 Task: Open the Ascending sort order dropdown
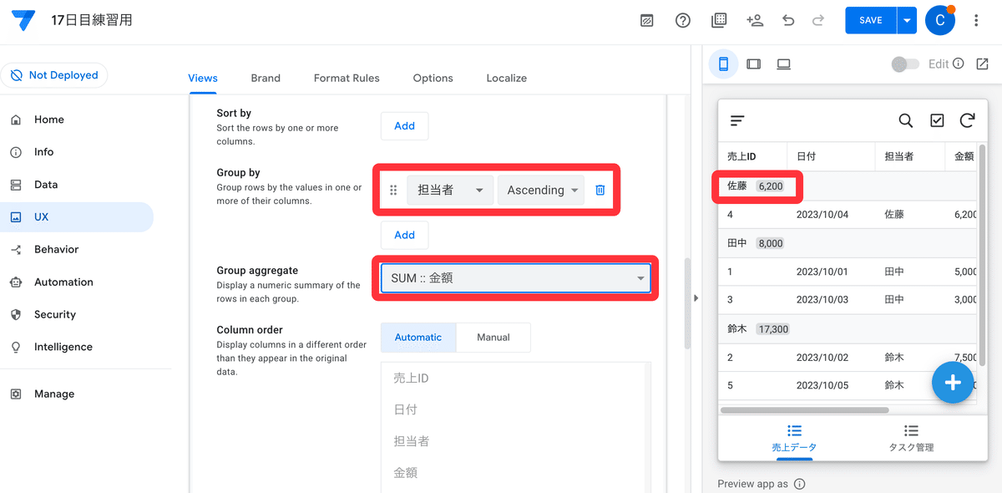[540, 190]
